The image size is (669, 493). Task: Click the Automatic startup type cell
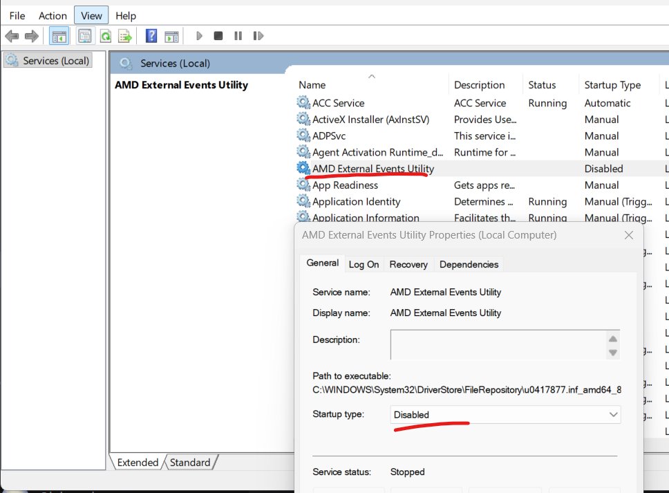(x=607, y=103)
